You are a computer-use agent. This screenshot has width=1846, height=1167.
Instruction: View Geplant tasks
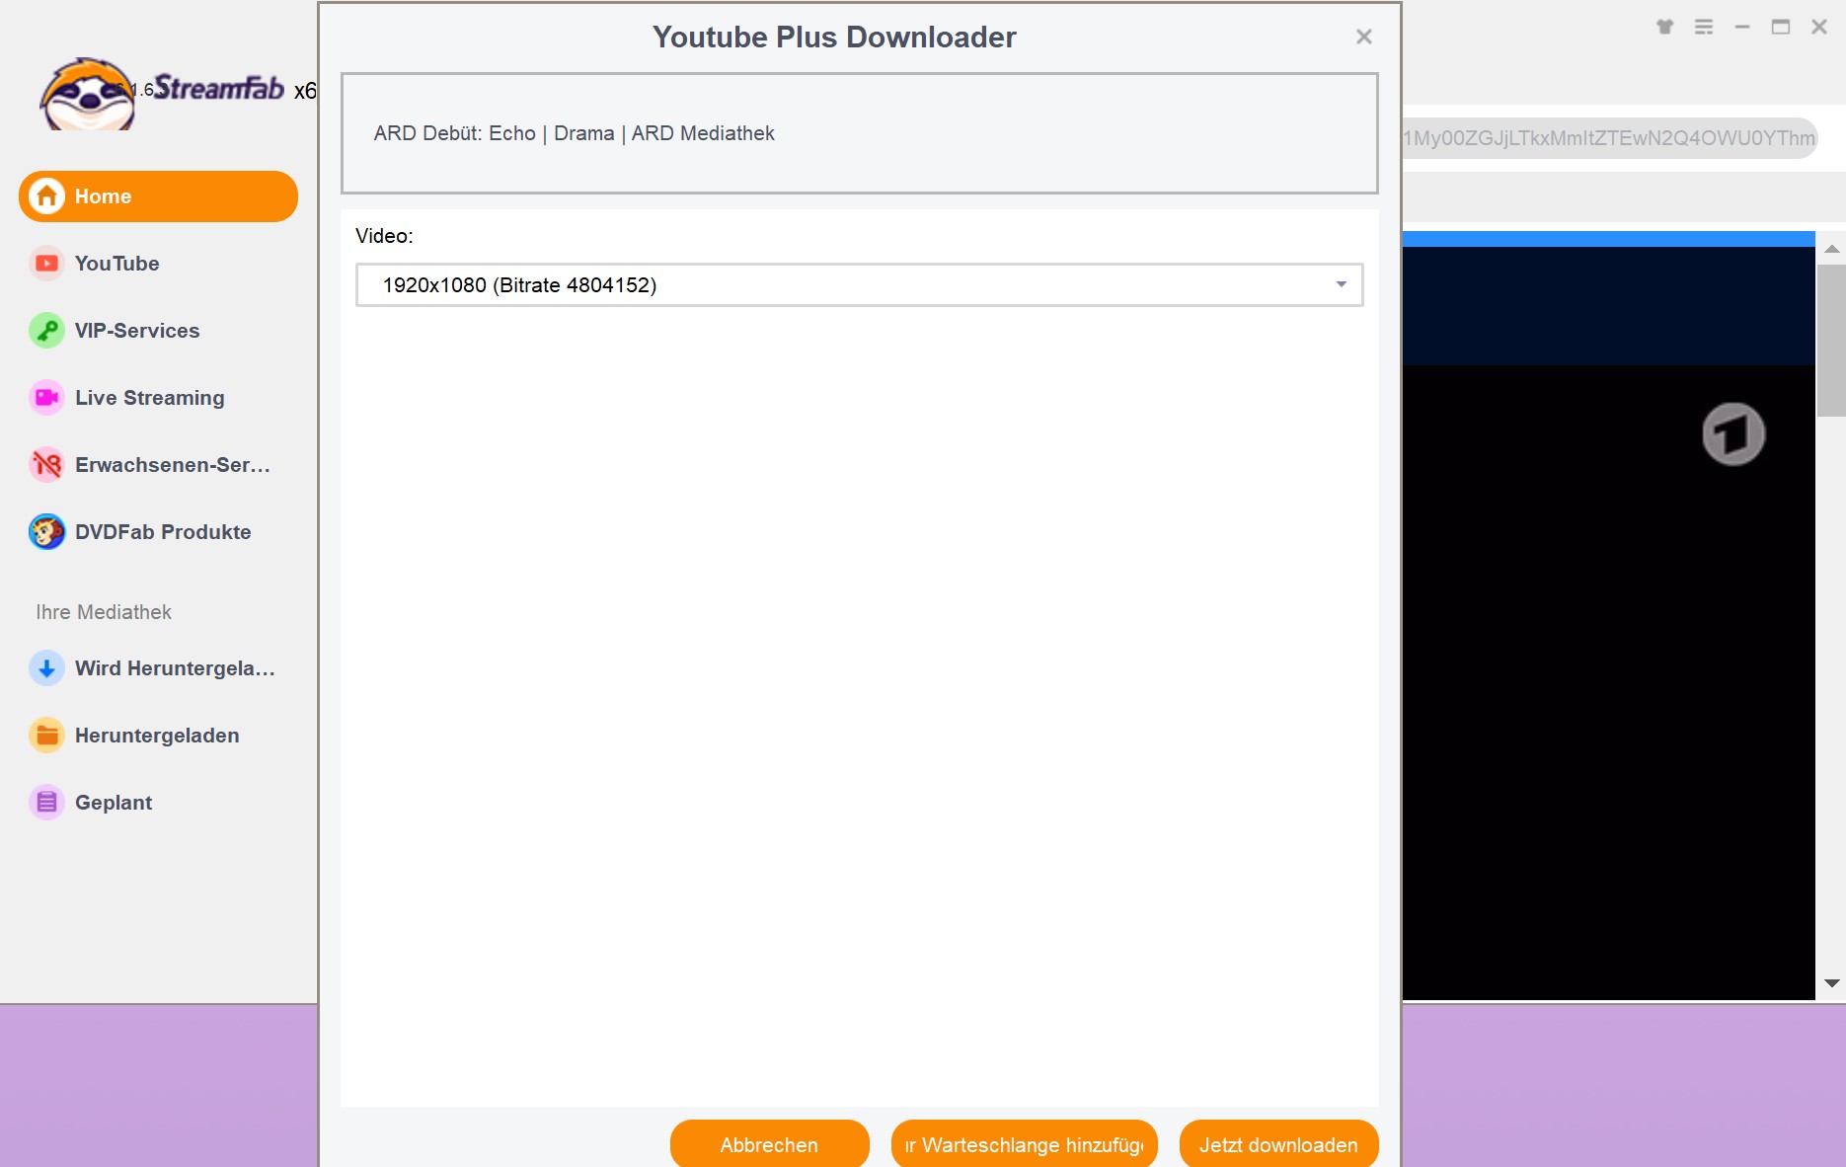click(x=114, y=803)
